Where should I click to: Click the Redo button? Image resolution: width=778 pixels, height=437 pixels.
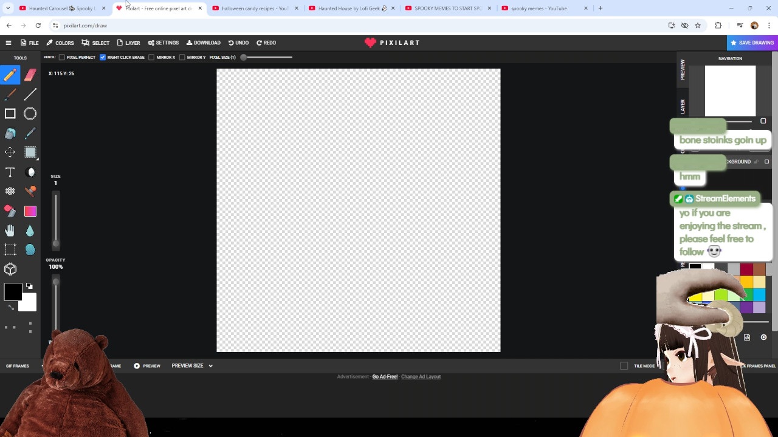(x=266, y=42)
